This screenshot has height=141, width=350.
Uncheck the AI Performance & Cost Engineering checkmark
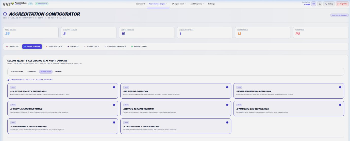(114, 122)
